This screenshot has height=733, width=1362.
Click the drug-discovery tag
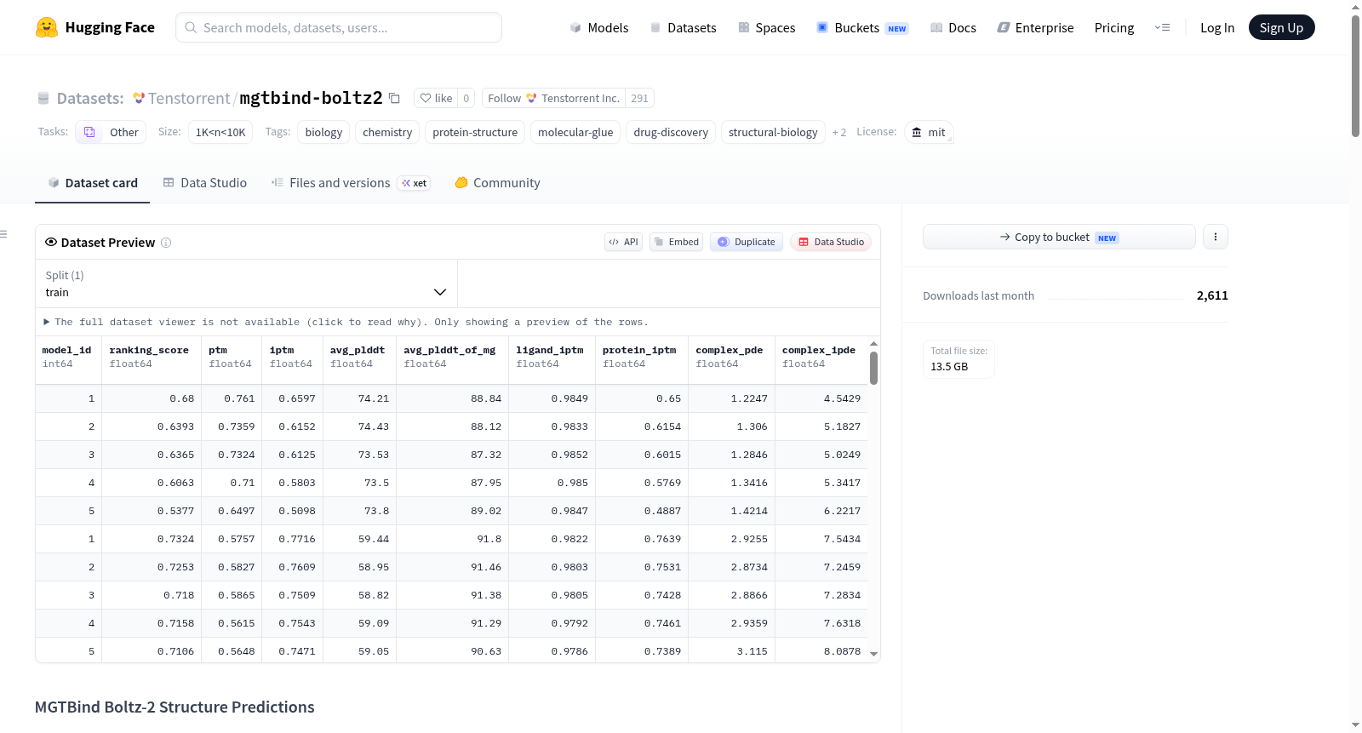click(x=671, y=132)
